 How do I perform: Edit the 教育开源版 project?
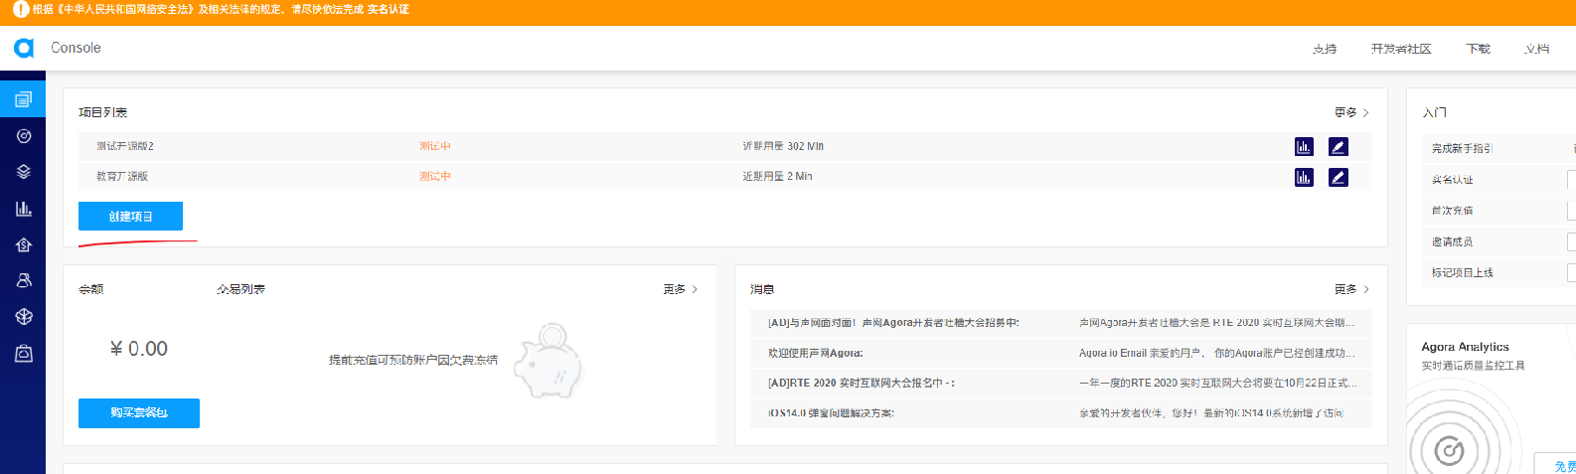(1339, 177)
